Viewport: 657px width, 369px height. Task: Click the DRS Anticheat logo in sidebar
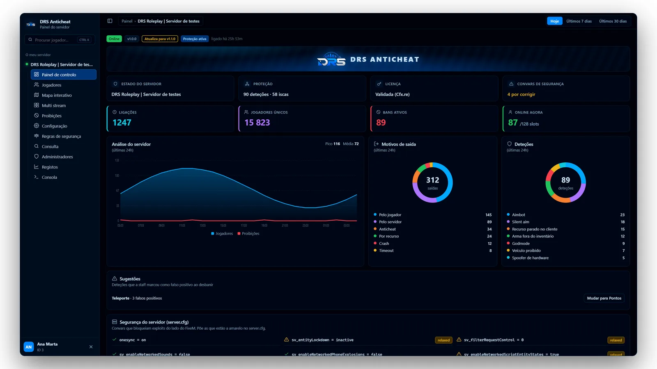coord(31,24)
